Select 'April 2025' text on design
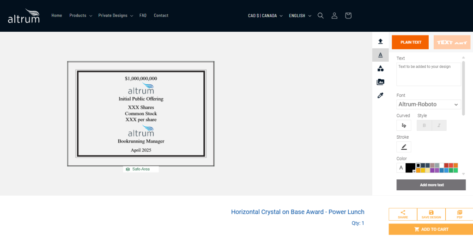 click(141, 150)
